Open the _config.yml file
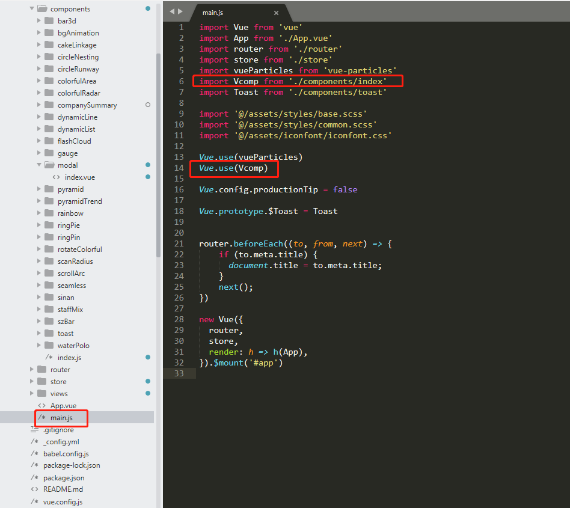The image size is (570, 508). click(61, 442)
